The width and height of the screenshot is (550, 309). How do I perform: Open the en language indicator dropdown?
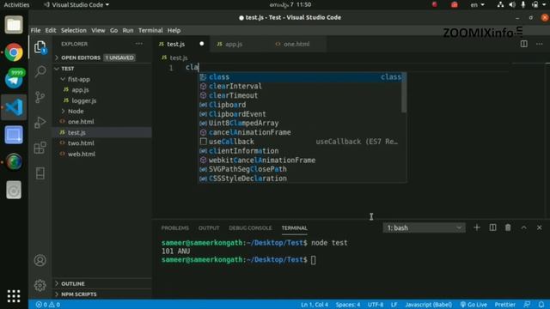coord(477,4)
